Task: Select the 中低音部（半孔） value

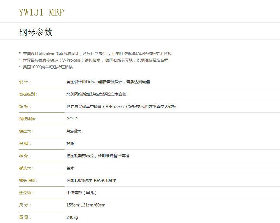Action: tap(81, 193)
